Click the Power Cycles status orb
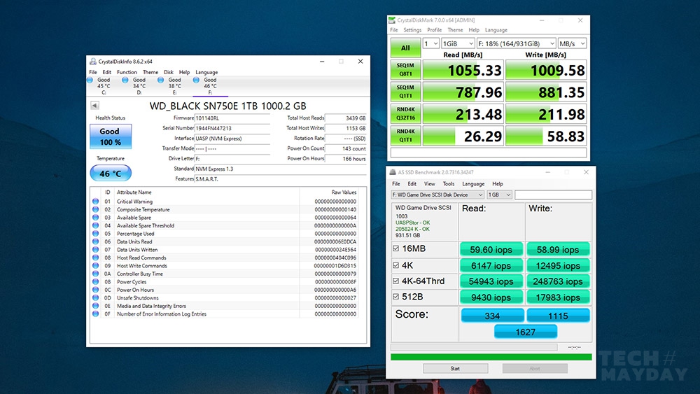 click(95, 281)
